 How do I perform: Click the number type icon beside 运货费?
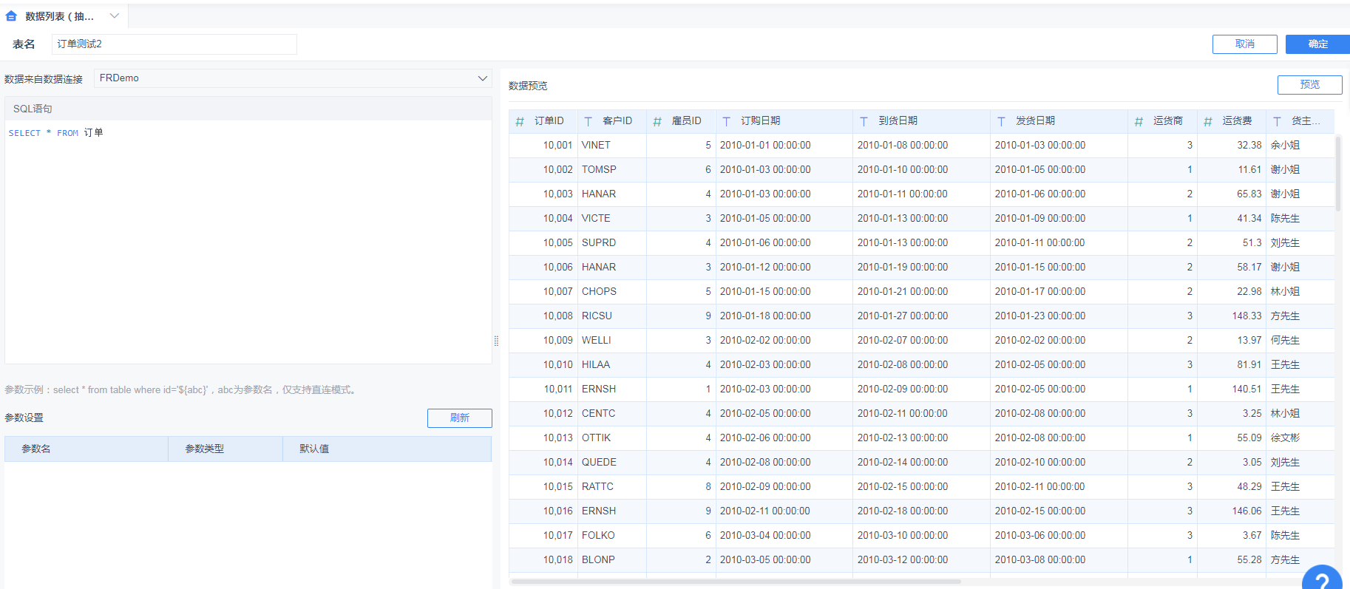1208,121
